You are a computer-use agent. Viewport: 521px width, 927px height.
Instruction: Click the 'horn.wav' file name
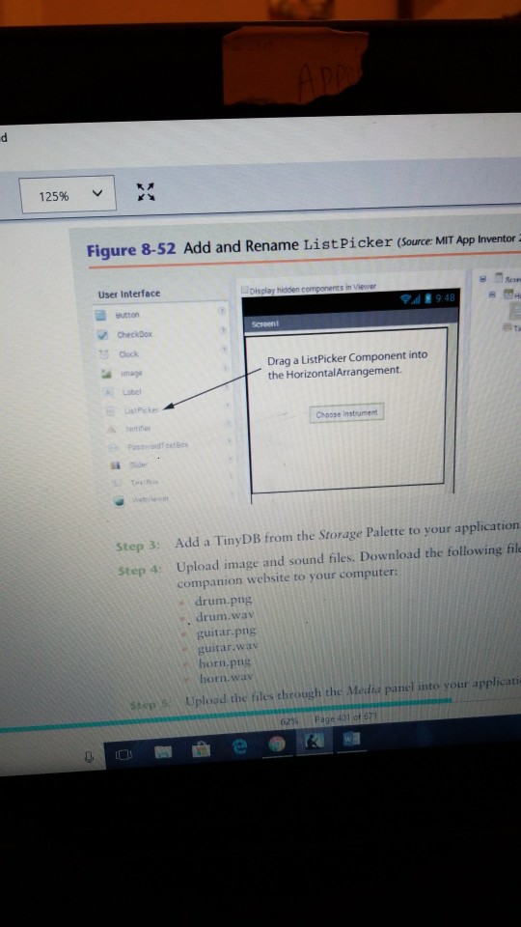pos(226,677)
